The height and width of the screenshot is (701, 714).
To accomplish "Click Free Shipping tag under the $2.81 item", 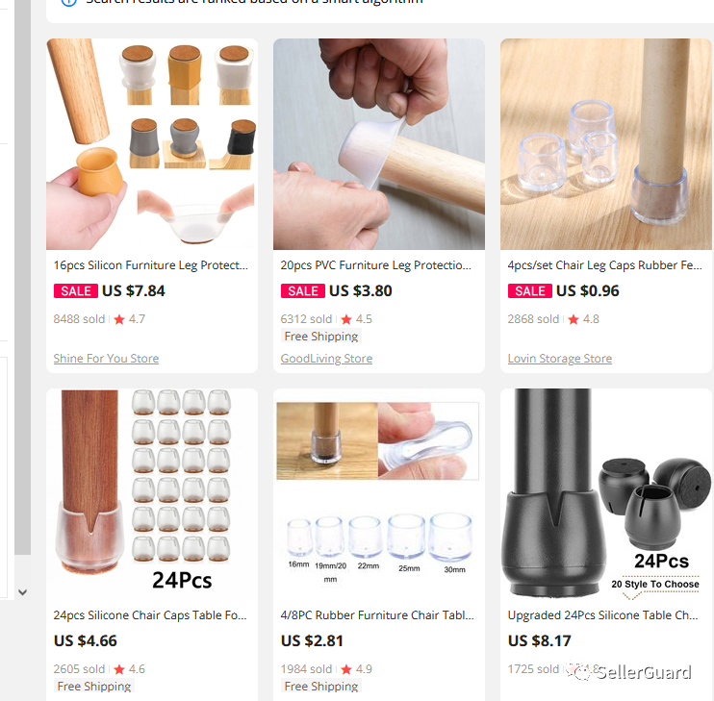I will 321,687.
